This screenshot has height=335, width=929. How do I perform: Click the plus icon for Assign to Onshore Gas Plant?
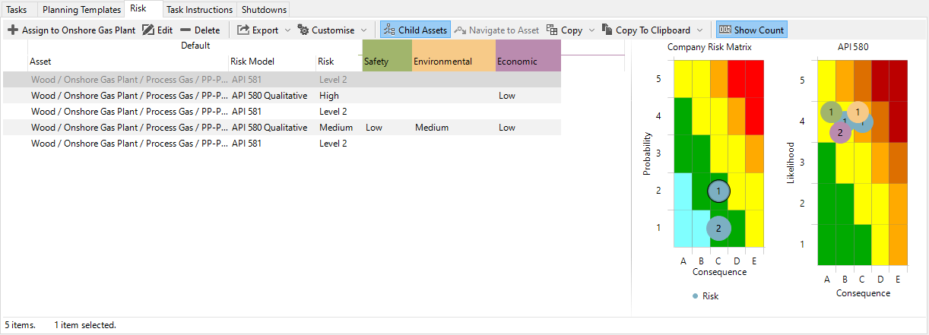(x=13, y=30)
